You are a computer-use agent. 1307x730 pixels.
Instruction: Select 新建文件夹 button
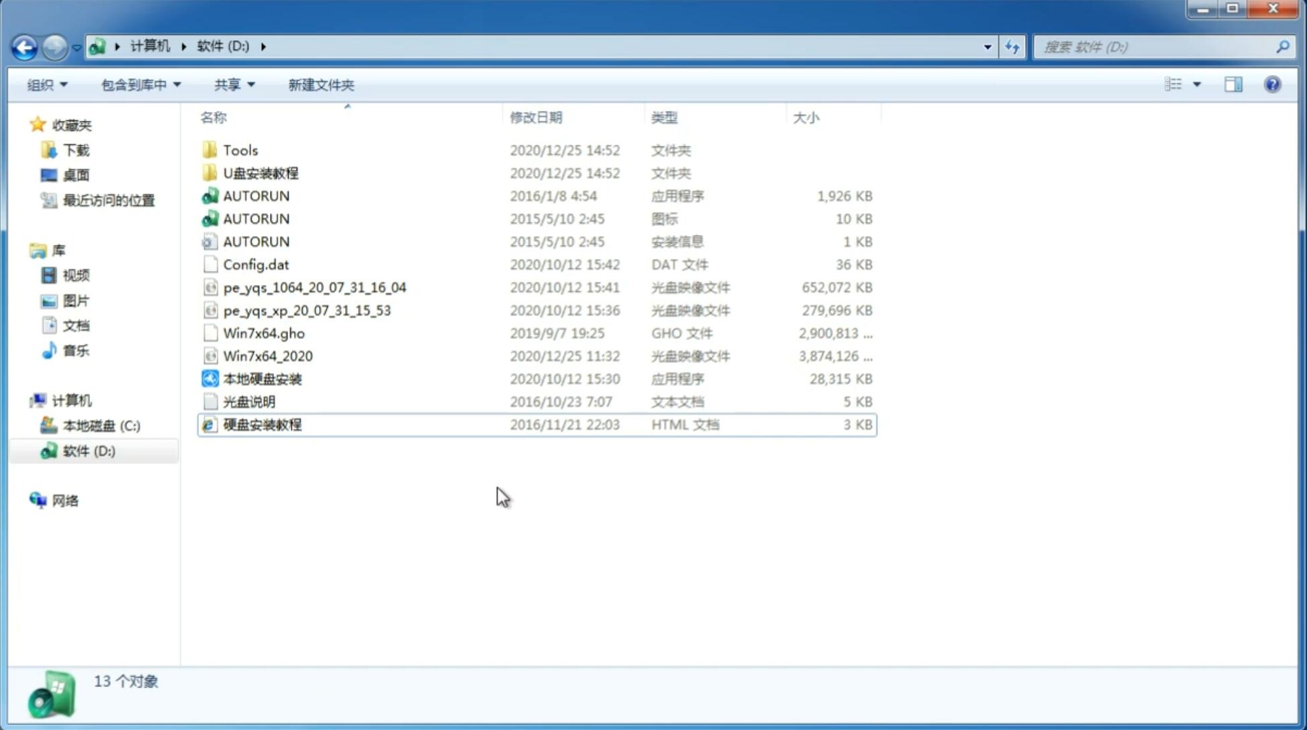(x=320, y=85)
